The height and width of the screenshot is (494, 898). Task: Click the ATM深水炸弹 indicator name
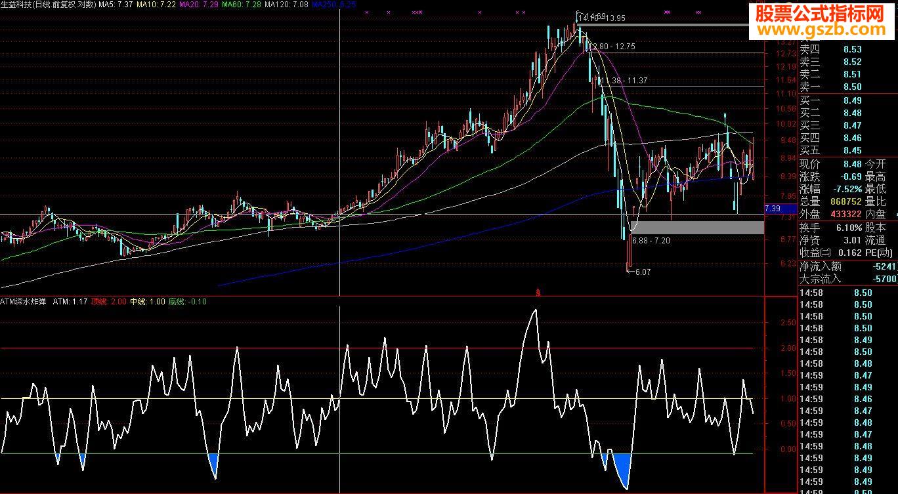pyautogui.click(x=24, y=302)
